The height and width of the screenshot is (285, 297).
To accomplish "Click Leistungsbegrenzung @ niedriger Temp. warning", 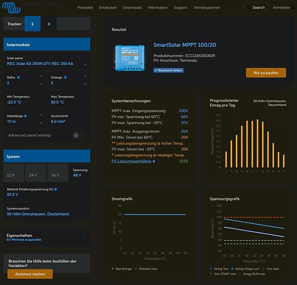I will (x=148, y=155).
